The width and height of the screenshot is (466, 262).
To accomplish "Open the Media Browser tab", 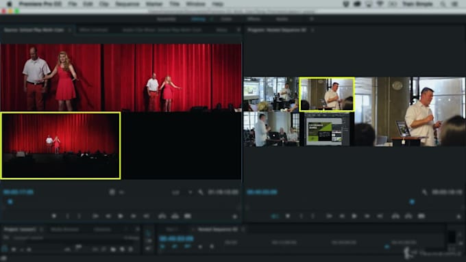I will (x=64, y=229).
